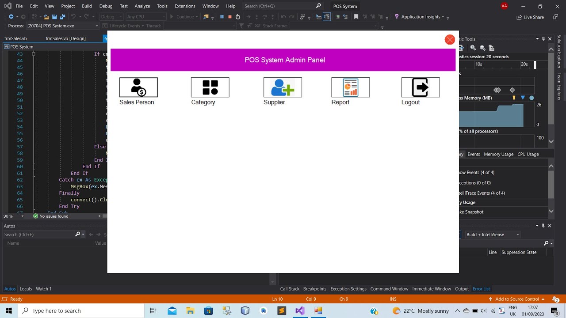Click the Autos search input field
This screenshot has width=566, height=318.
click(x=39, y=235)
